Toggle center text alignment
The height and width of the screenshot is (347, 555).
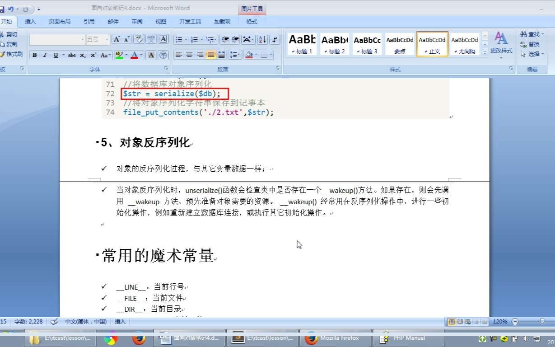(x=189, y=55)
